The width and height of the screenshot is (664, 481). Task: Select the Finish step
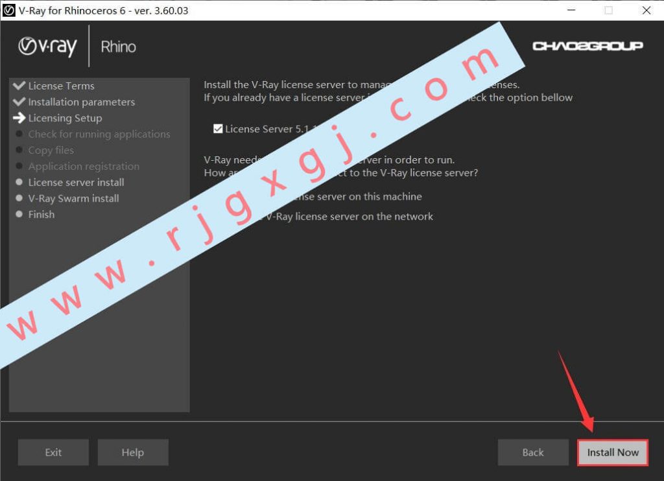41,215
